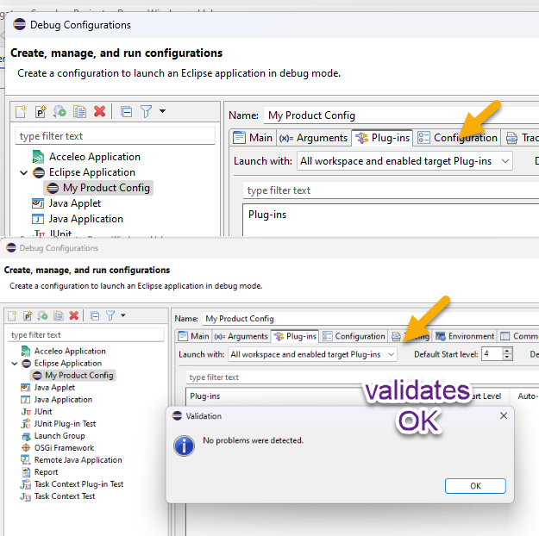The image size is (539, 536).
Task: Click red Delete configuration icon in top dialog
Action: pyautogui.click(x=100, y=111)
